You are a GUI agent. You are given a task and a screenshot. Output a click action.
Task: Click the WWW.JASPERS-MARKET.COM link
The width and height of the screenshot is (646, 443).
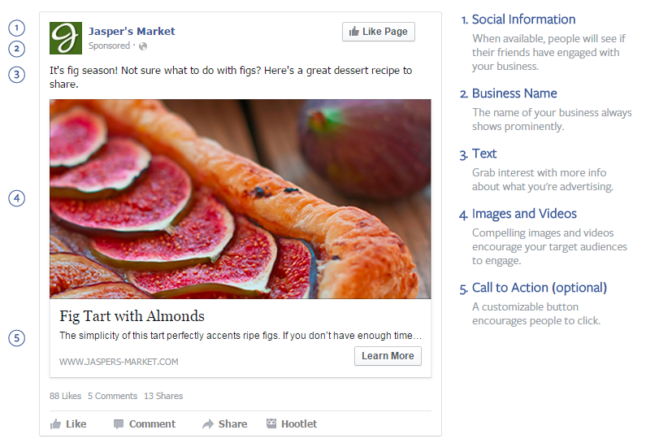[x=119, y=362]
